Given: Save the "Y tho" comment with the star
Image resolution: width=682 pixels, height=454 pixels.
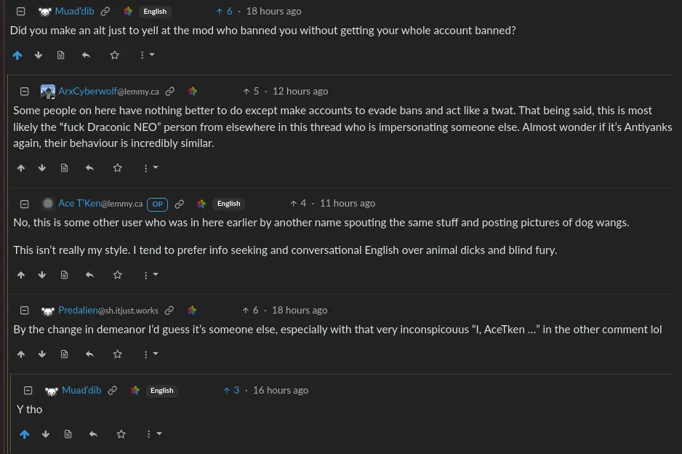Looking at the screenshot, I should 121,434.
